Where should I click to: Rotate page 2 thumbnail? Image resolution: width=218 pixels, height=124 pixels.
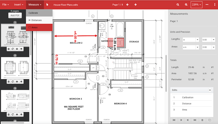point(13,81)
